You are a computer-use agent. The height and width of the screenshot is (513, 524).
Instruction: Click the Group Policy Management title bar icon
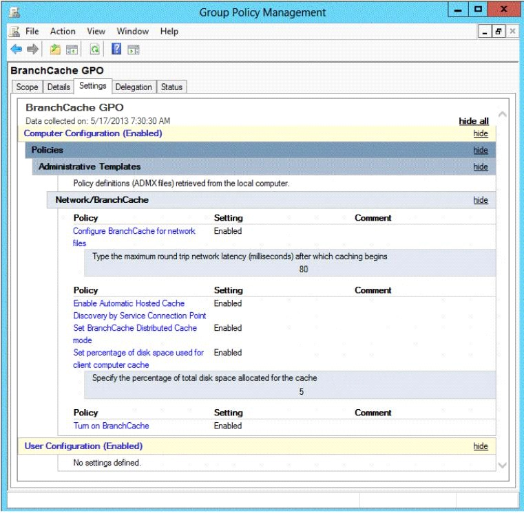[x=14, y=12]
